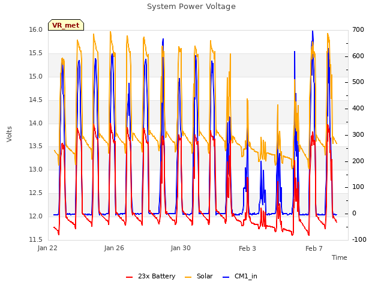Screen dimensions: 384x288
Task: Click the 14.0 left axis value
Action: click(36, 123)
